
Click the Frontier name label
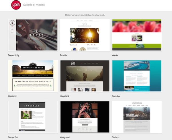[x=65, y=55]
